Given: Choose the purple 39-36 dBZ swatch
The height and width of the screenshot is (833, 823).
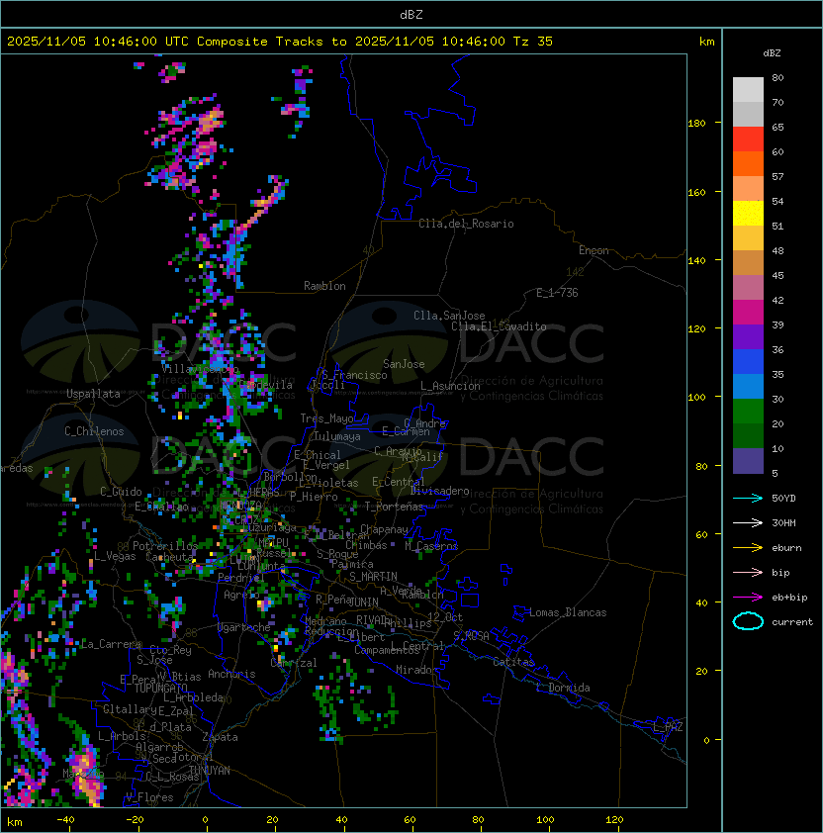Looking at the screenshot, I should tap(748, 336).
